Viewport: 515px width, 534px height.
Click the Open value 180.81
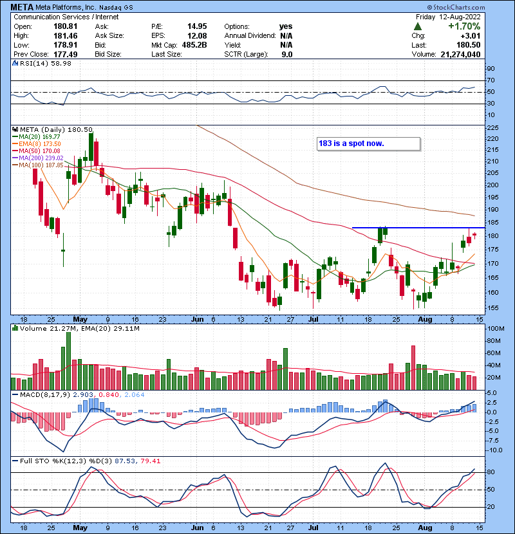66,26
